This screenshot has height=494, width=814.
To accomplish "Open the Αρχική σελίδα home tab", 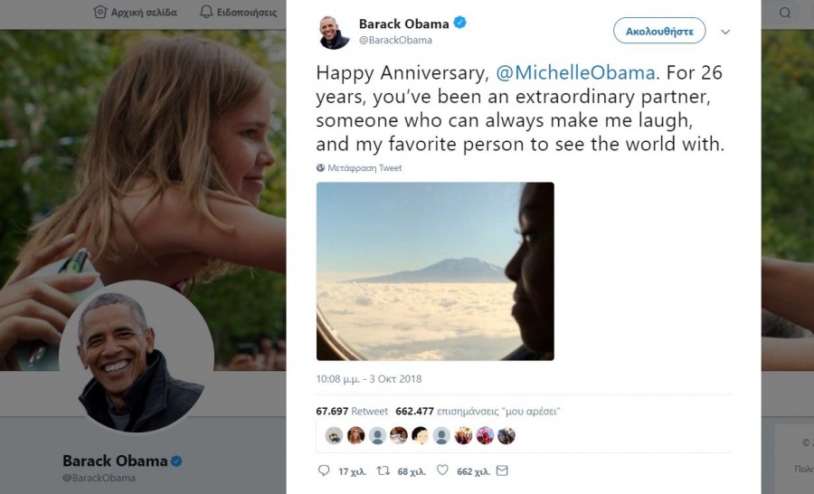I will (x=136, y=13).
